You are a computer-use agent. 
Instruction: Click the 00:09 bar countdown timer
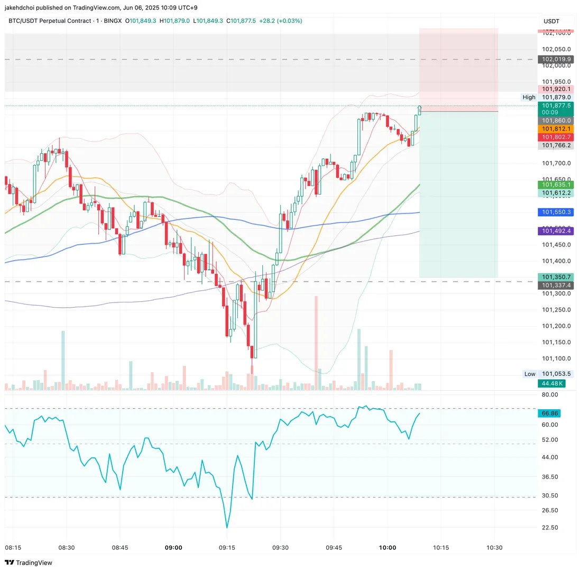click(550, 112)
